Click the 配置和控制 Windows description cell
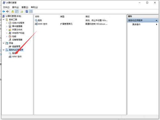The width and height of the screenshot is (160, 120). (x=96, y=24)
